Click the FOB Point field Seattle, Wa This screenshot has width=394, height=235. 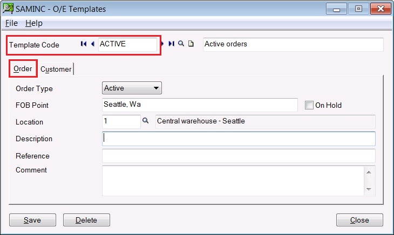click(200, 105)
